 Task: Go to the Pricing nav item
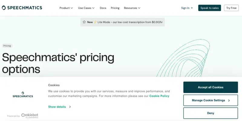tap(115, 8)
